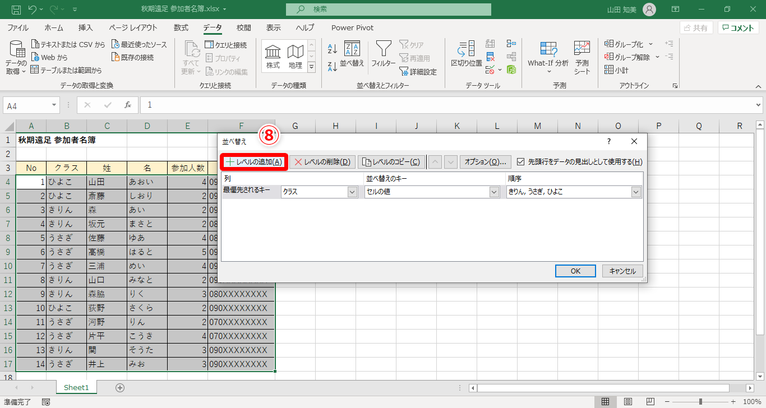Viewport: 766px width, 408px height.
Task: Open the Get Data (データの取得) menu
Action: pyautogui.click(x=16, y=58)
